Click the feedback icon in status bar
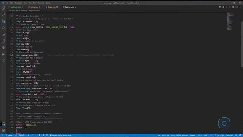The height and width of the screenshot is (137, 243). tap(236, 135)
